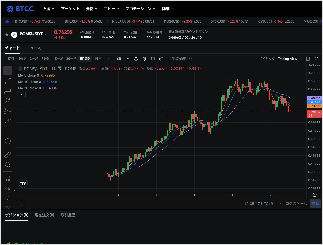The height and width of the screenshot is (245, 323).
Task: Open the indicators line-chart icon
Action: coord(128,59)
